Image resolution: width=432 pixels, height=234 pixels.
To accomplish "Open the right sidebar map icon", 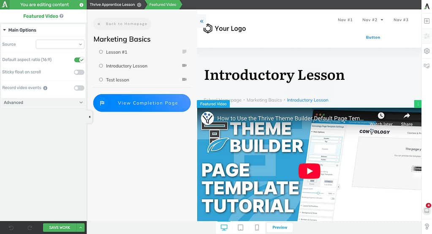I will (x=427, y=66).
